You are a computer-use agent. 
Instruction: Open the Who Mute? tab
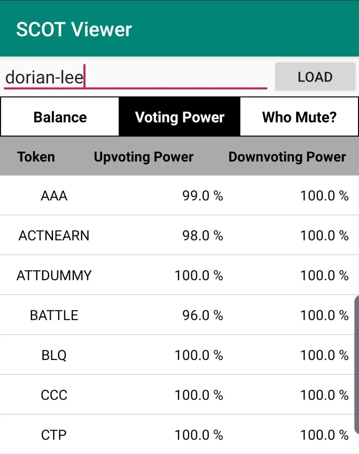pyautogui.click(x=299, y=117)
